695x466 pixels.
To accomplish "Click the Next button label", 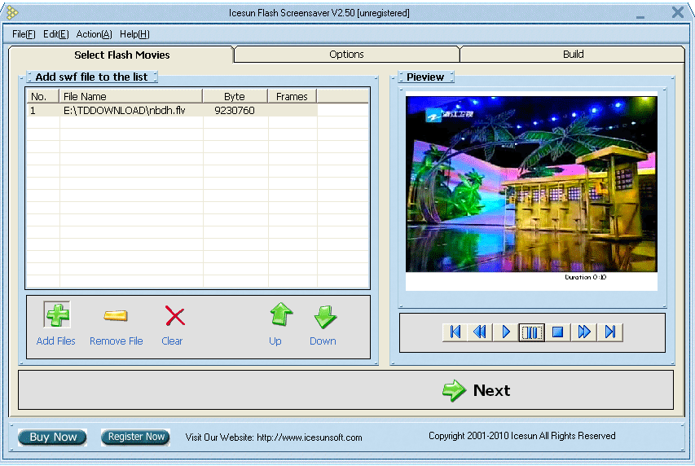I will click(x=491, y=390).
